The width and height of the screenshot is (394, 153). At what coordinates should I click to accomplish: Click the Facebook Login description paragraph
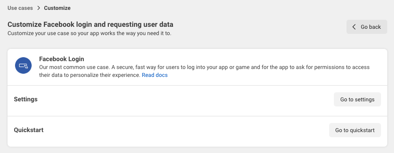(x=204, y=71)
